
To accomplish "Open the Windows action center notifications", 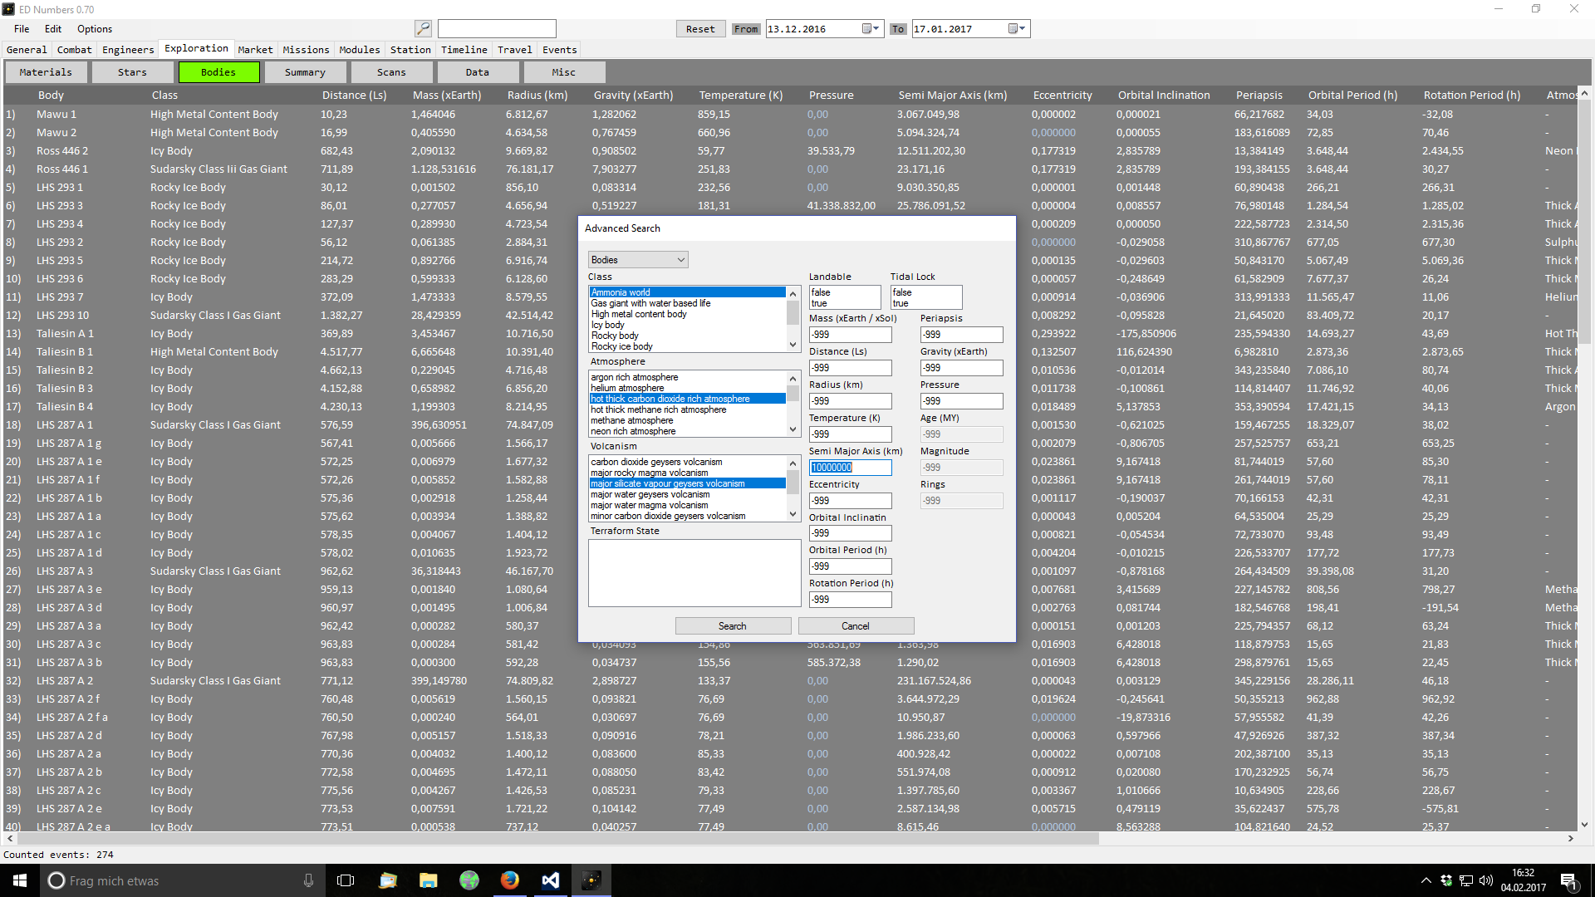I will [1568, 880].
